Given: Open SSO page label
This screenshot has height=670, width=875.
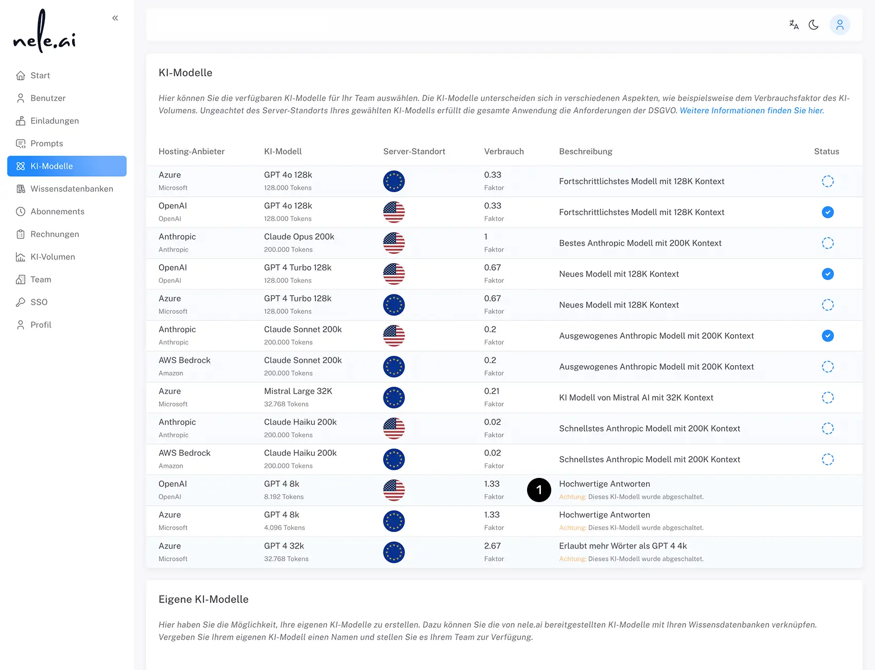Looking at the screenshot, I should [39, 302].
